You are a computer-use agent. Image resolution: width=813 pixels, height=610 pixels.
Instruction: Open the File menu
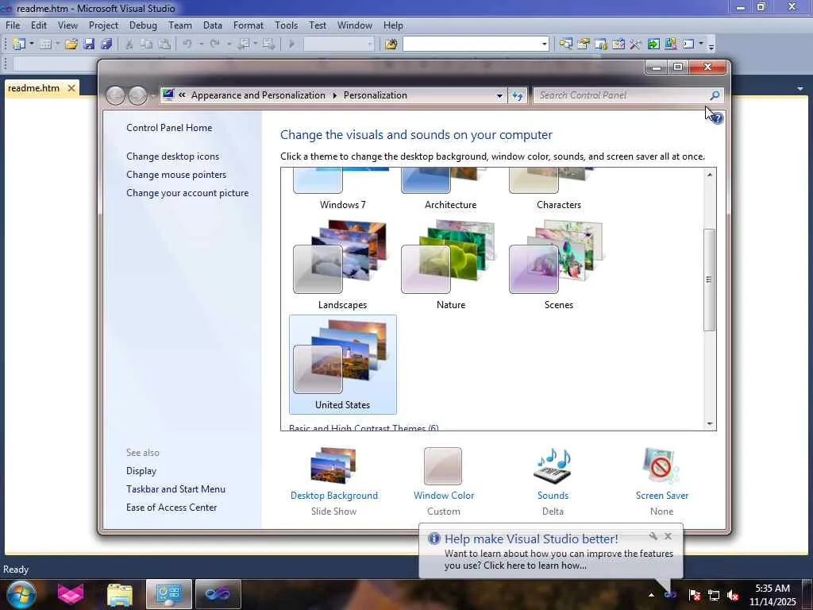coord(13,25)
